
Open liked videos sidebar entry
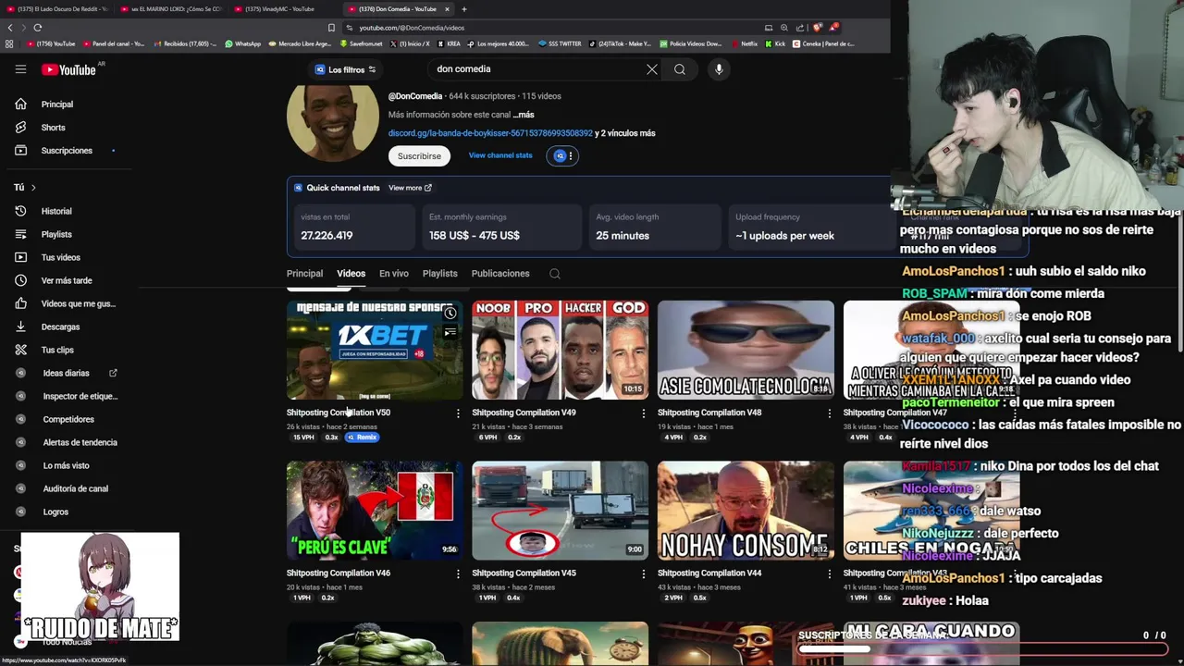click(78, 303)
